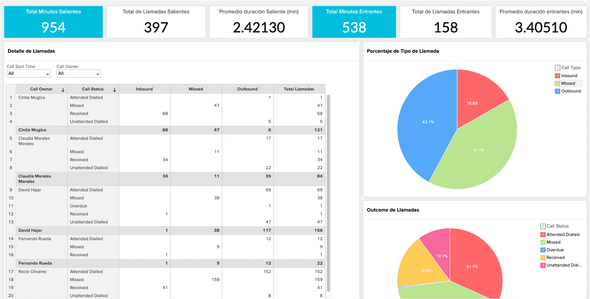Sort by the Call Status column arrow
The width and height of the screenshot is (590, 299).
coord(115,90)
